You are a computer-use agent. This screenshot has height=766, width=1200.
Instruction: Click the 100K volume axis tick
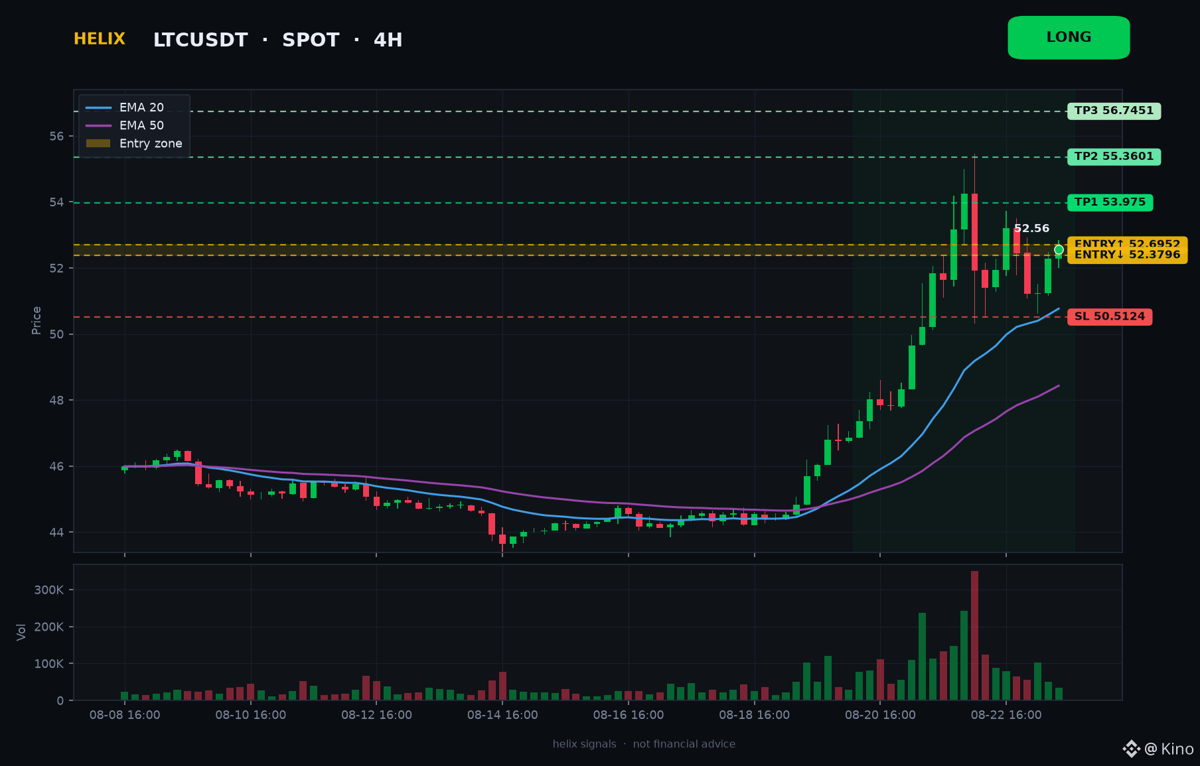click(x=49, y=663)
